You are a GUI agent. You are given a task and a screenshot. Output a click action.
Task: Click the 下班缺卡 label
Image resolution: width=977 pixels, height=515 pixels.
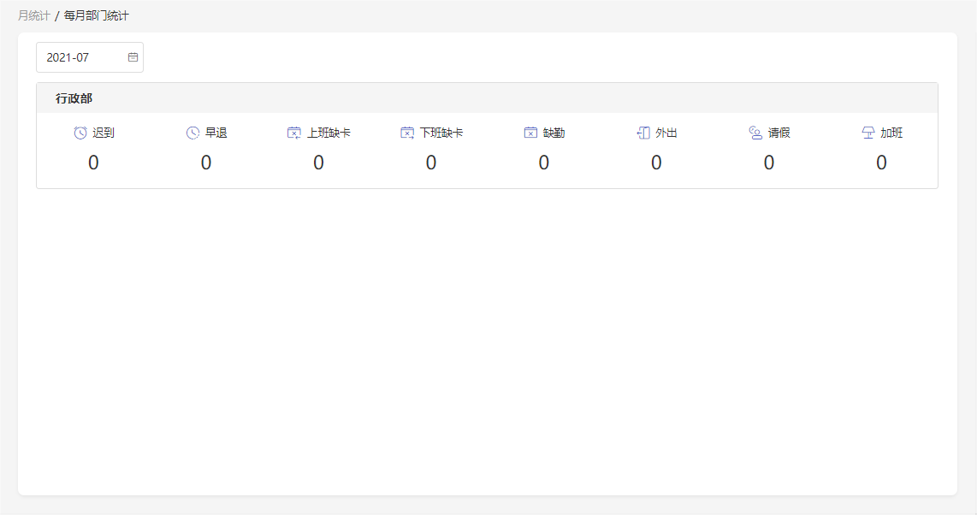441,133
